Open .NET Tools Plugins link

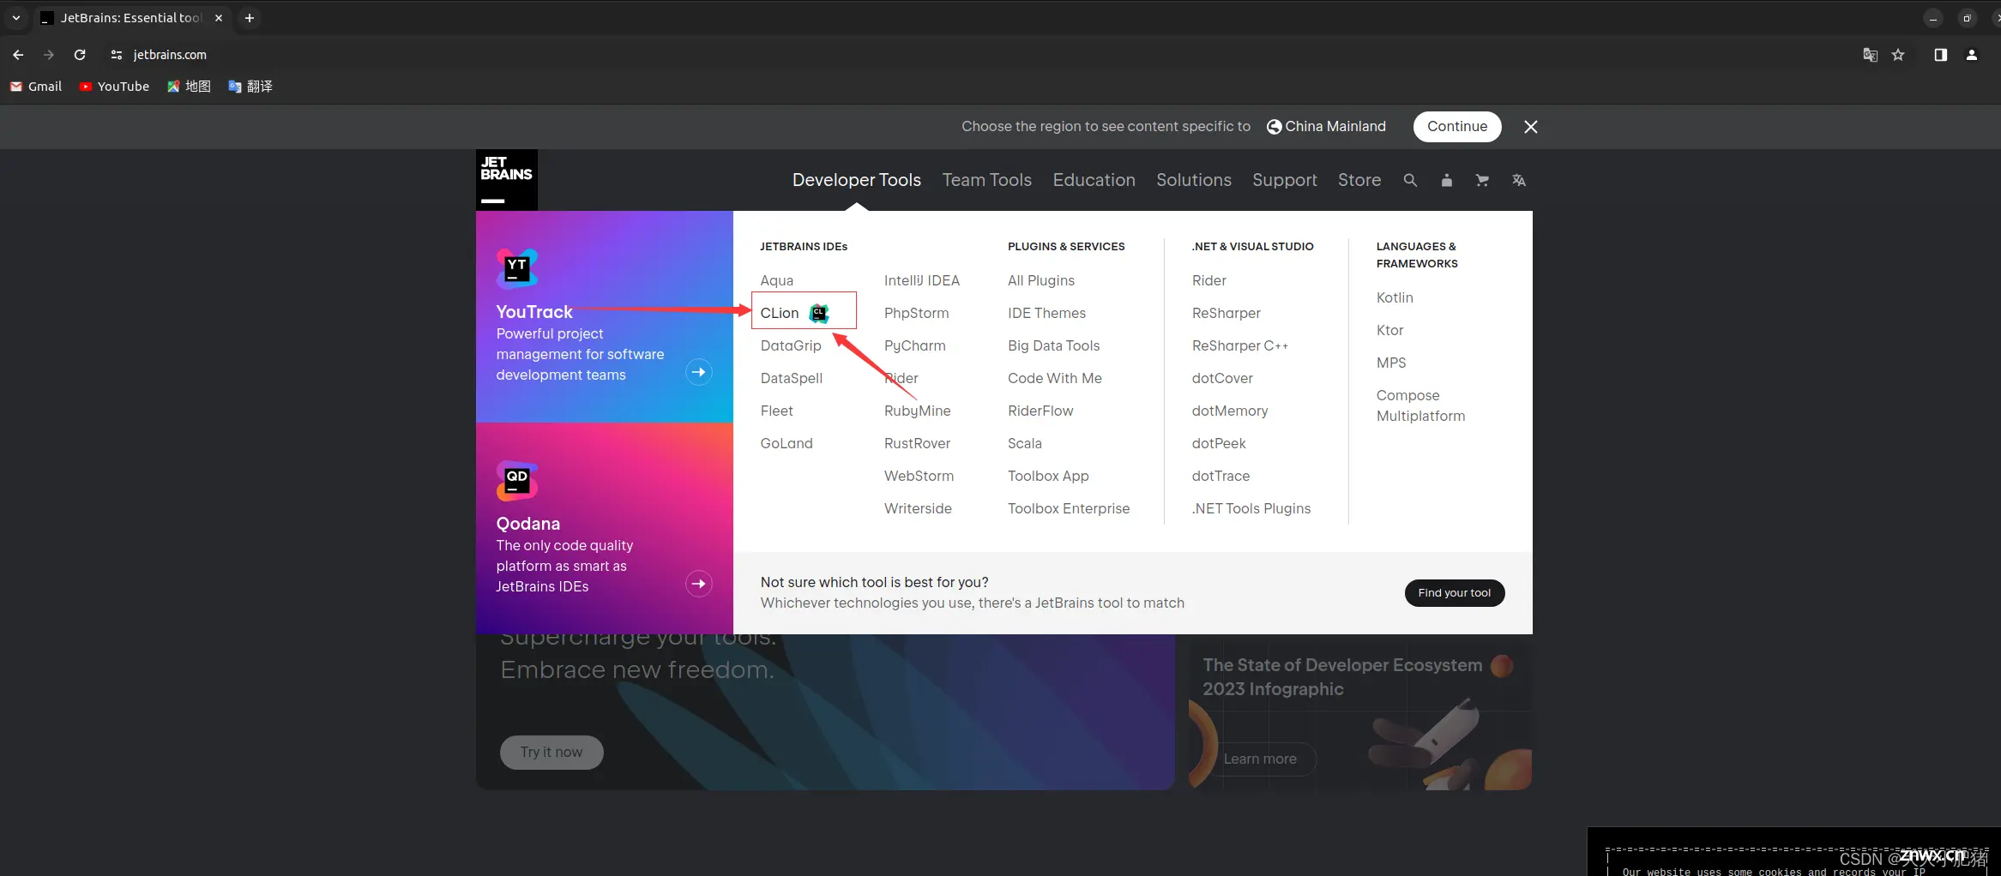[x=1251, y=508]
